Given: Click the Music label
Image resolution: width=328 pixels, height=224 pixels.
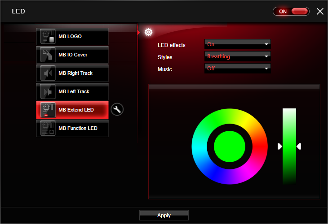Looking at the screenshot, I should (165, 69).
